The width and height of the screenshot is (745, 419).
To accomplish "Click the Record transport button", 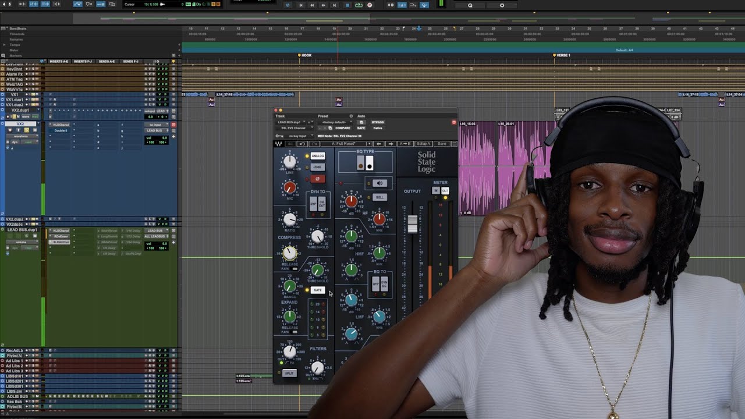I will coord(370,5).
